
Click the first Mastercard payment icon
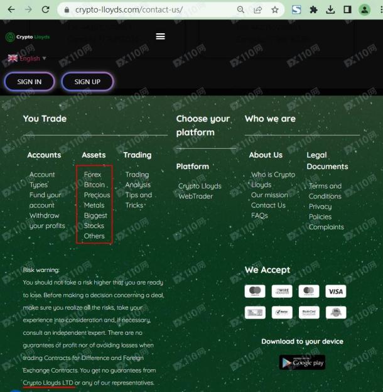(255, 291)
